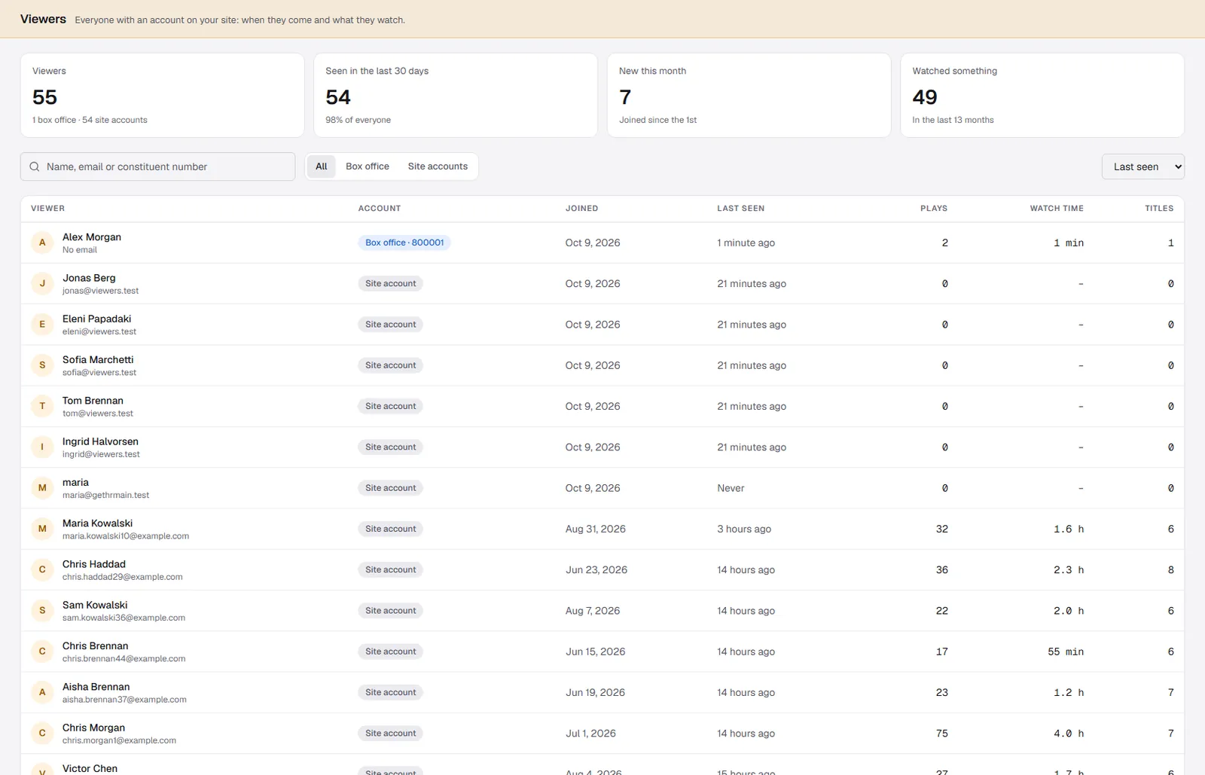This screenshot has width=1205, height=775.
Task: Click the Viewers total stat card
Action: [162, 95]
